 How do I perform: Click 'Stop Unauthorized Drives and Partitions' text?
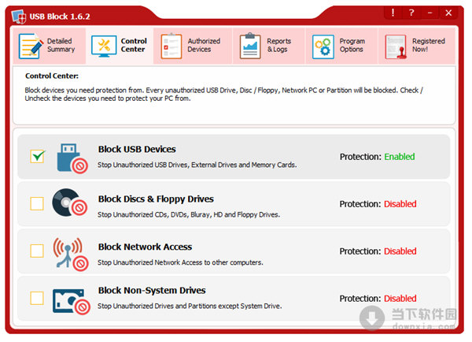coord(190,306)
